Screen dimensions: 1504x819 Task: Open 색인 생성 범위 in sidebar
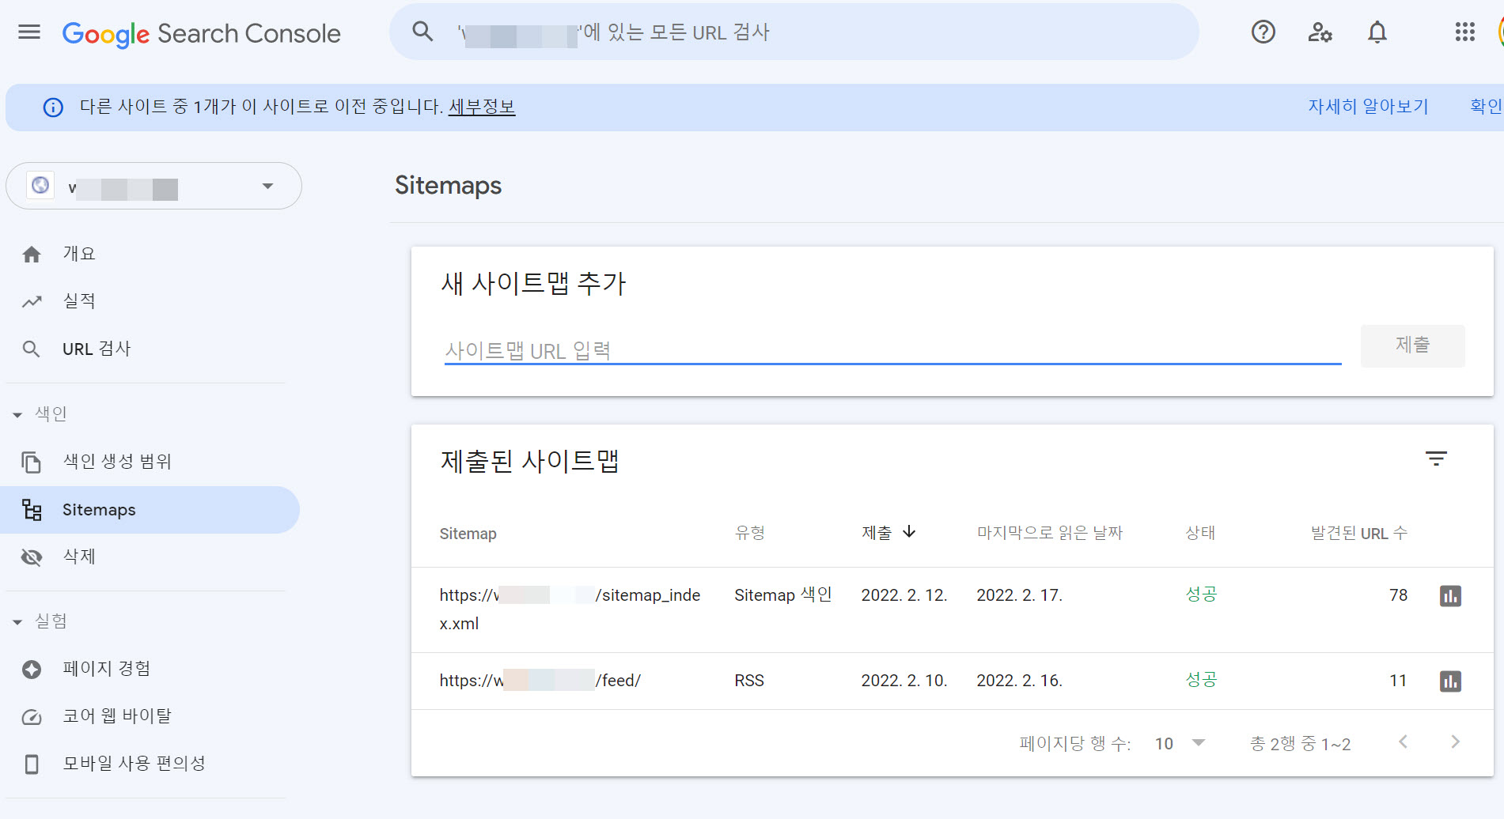point(119,461)
